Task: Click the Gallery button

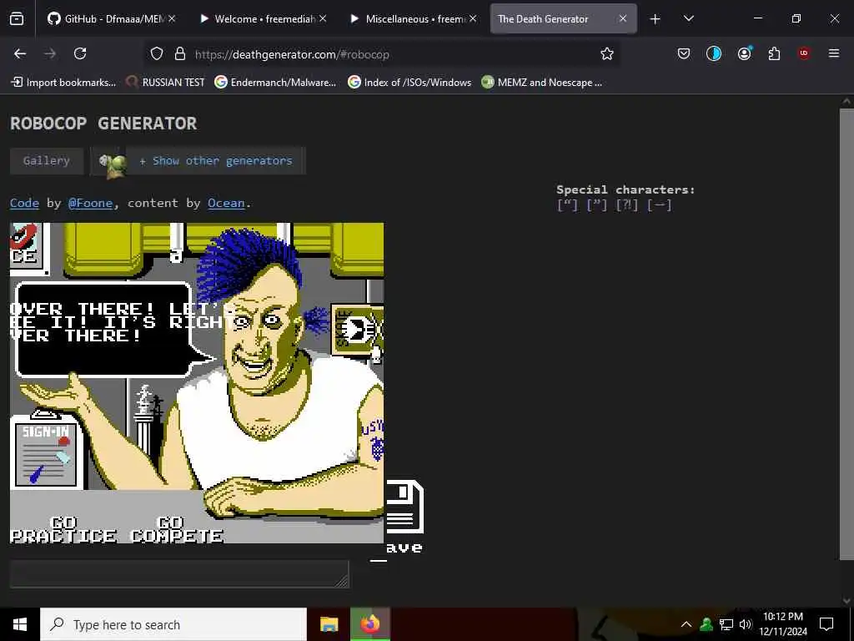Action: click(x=47, y=161)
